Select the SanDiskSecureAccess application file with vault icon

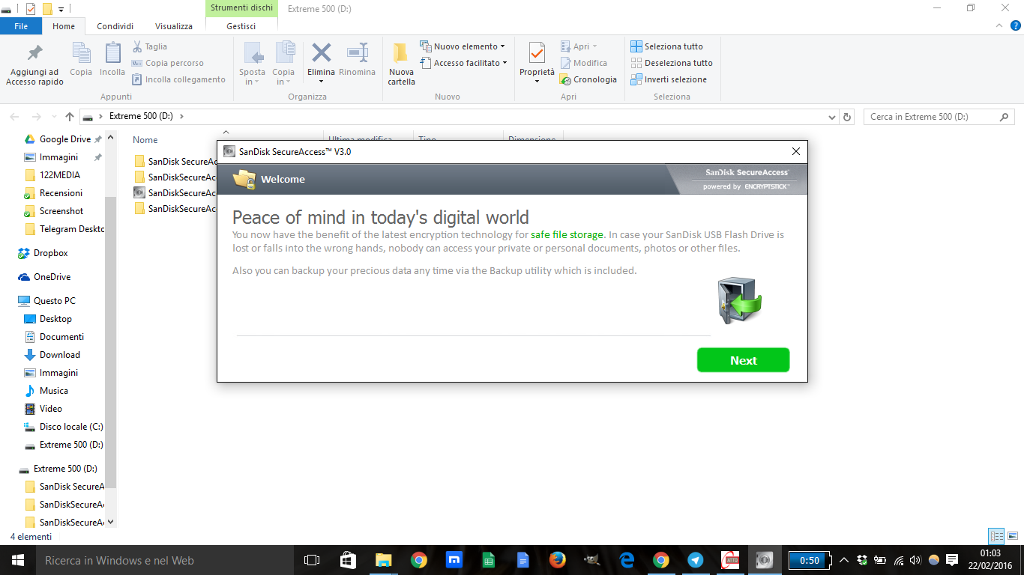tap(175, 192)
